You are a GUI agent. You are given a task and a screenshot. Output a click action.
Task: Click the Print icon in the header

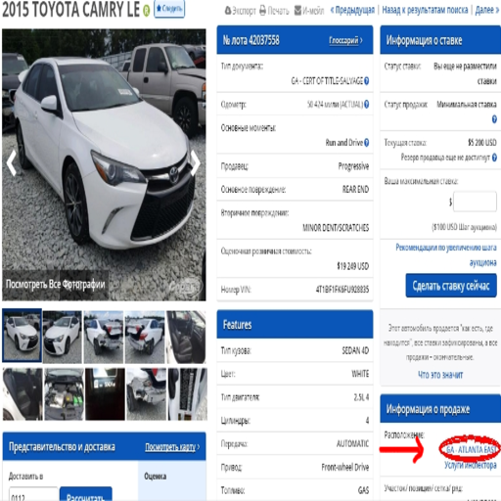pos(263,11)
